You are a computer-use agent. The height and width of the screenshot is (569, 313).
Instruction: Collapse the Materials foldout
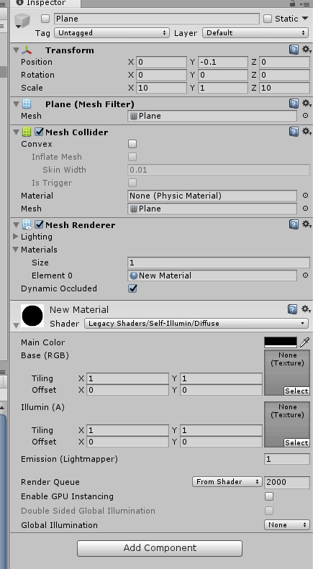coord(16,250)
